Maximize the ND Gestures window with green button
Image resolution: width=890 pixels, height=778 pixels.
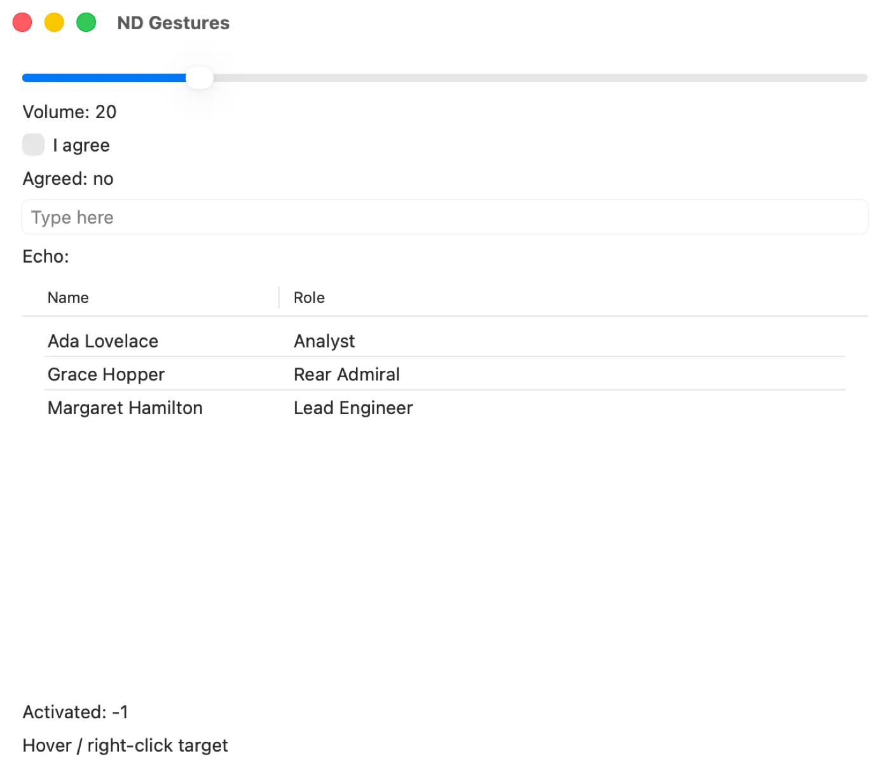tap(86, 22)
